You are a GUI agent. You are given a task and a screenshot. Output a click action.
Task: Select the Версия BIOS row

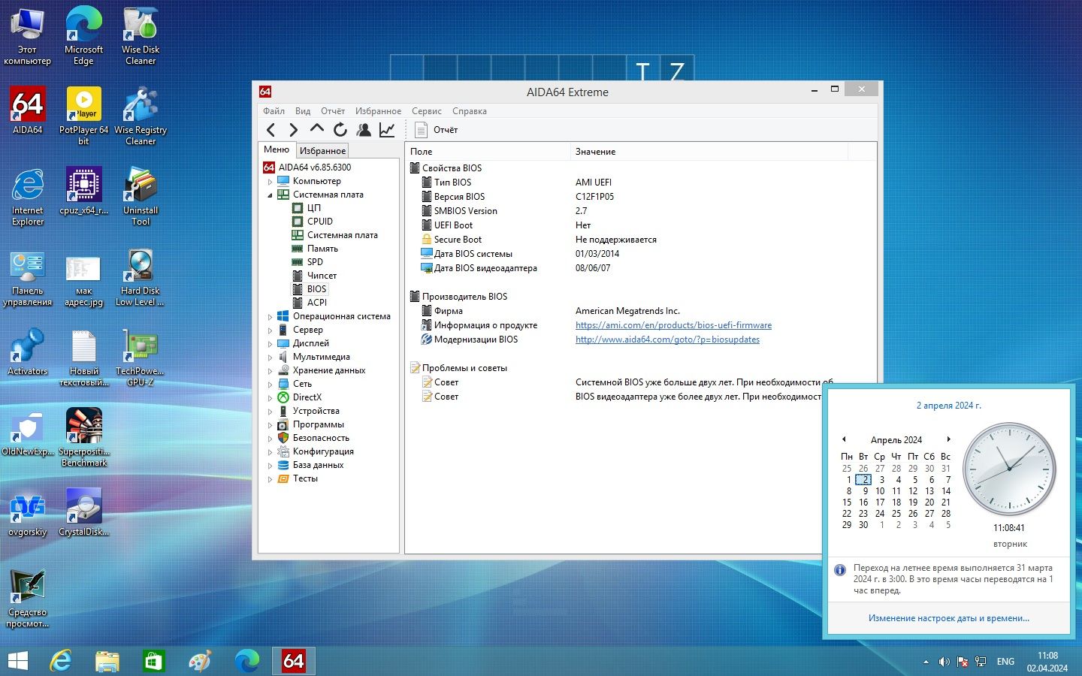click(x=640, y=197)
